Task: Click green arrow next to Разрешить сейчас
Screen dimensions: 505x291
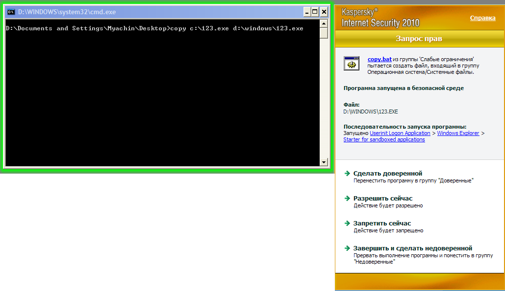Action: coord(347,199)
